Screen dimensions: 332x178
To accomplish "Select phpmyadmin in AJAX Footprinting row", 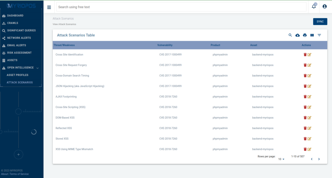I will 220,97.
